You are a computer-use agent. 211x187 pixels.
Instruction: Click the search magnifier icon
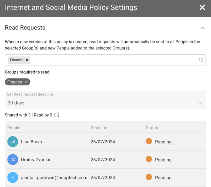point(201,60)
